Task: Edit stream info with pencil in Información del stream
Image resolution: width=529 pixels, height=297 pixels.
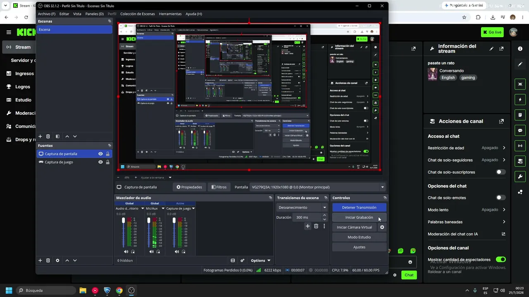Action: click(x=491, y=49)
